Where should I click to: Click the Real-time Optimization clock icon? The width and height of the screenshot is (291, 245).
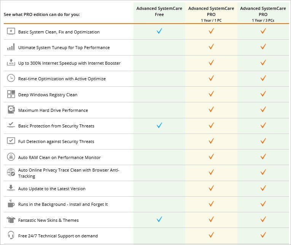(11, 78)
